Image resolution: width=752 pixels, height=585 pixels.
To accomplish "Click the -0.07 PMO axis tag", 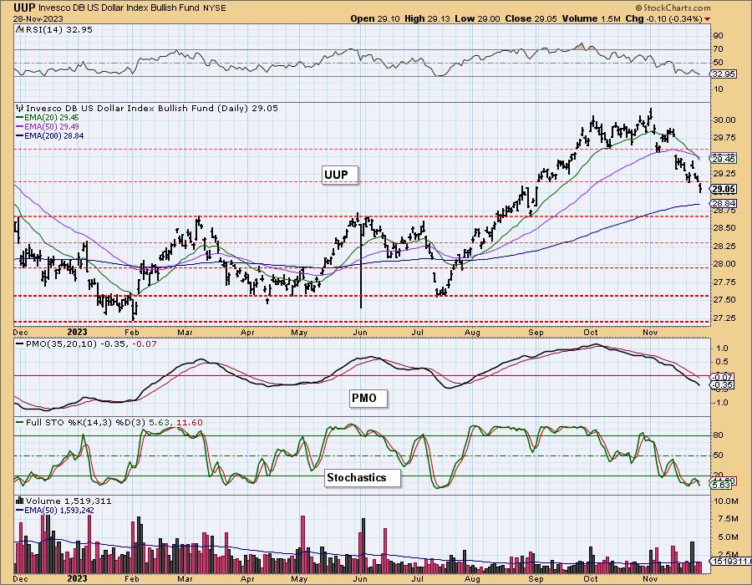I will (x=723, y=378).
